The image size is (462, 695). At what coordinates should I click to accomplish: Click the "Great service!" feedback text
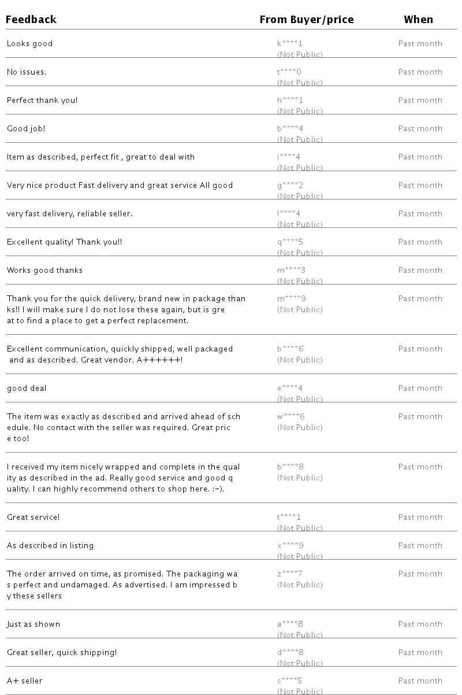click(x=33, y=517)
